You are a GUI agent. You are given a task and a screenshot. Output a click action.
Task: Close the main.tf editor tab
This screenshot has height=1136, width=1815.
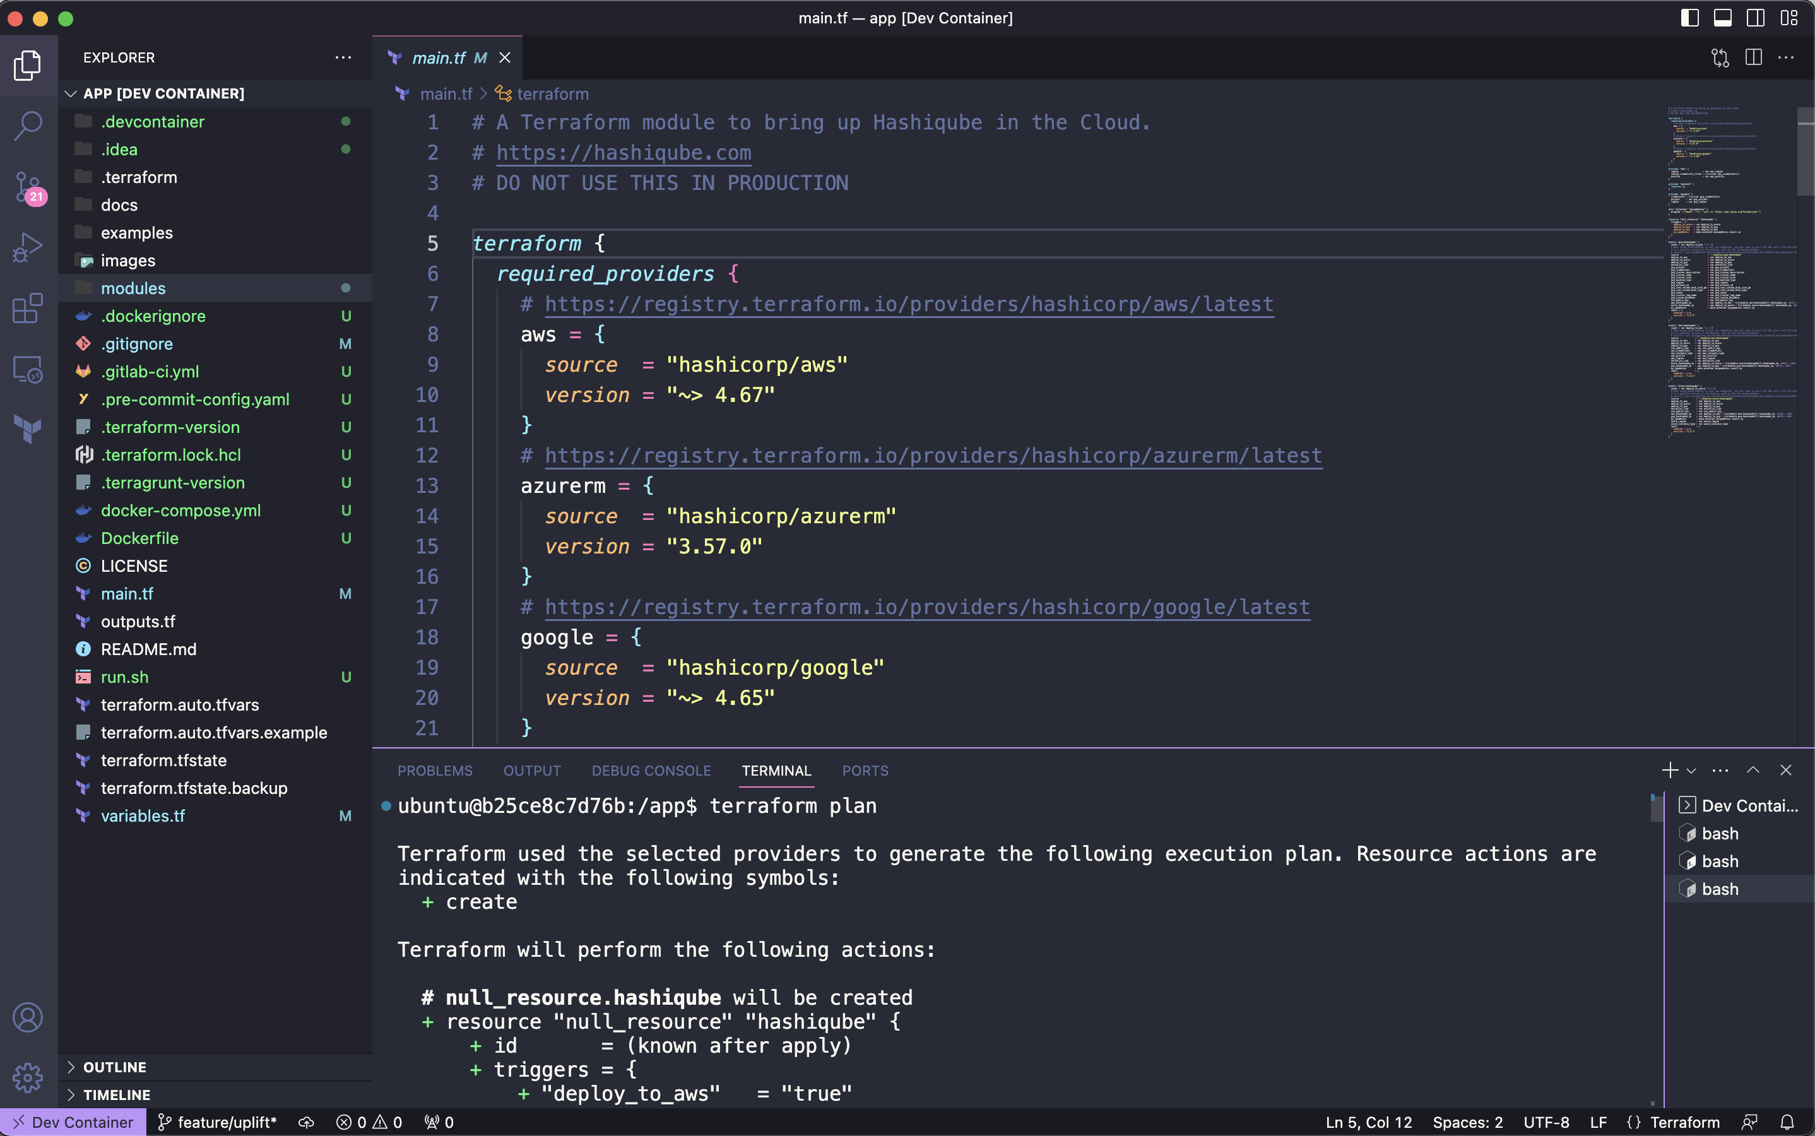pyautogui.click(x=505, y=58)
